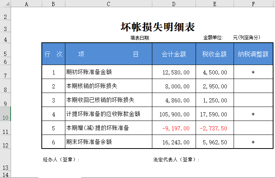
Task: Select the 填表日期 cell
Action: tap(141, 38)
